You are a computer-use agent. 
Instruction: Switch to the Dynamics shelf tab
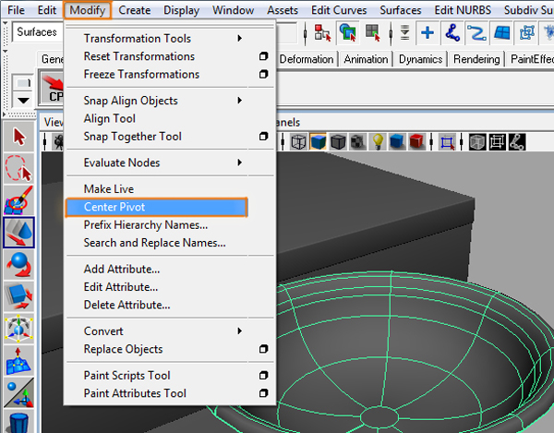pos(420,59)
